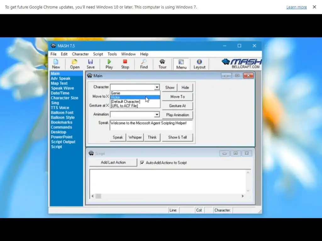
Task: Follow the Learn more link
Action: pyautogui.click(x=297, y=7)
